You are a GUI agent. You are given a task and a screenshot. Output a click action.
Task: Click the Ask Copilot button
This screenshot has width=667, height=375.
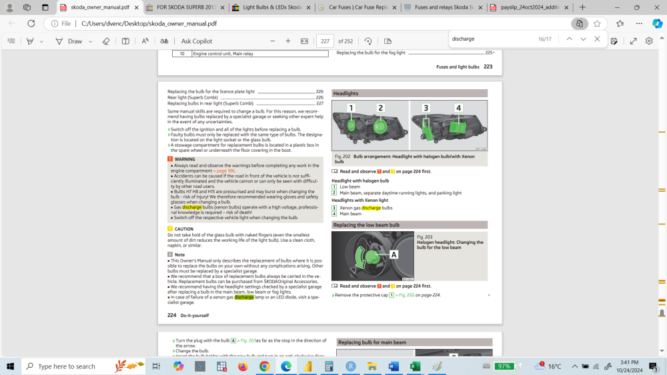197,41
